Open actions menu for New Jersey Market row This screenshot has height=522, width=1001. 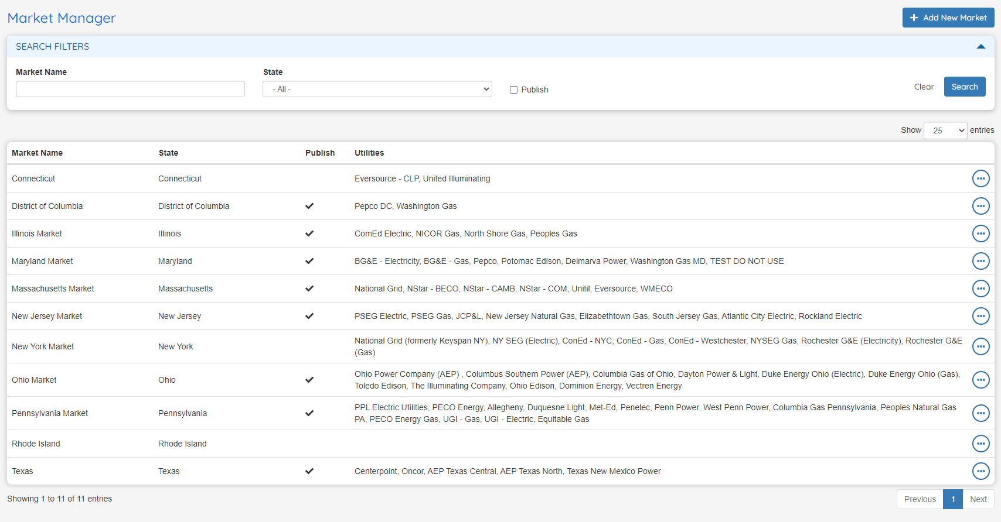pos(980,316)
